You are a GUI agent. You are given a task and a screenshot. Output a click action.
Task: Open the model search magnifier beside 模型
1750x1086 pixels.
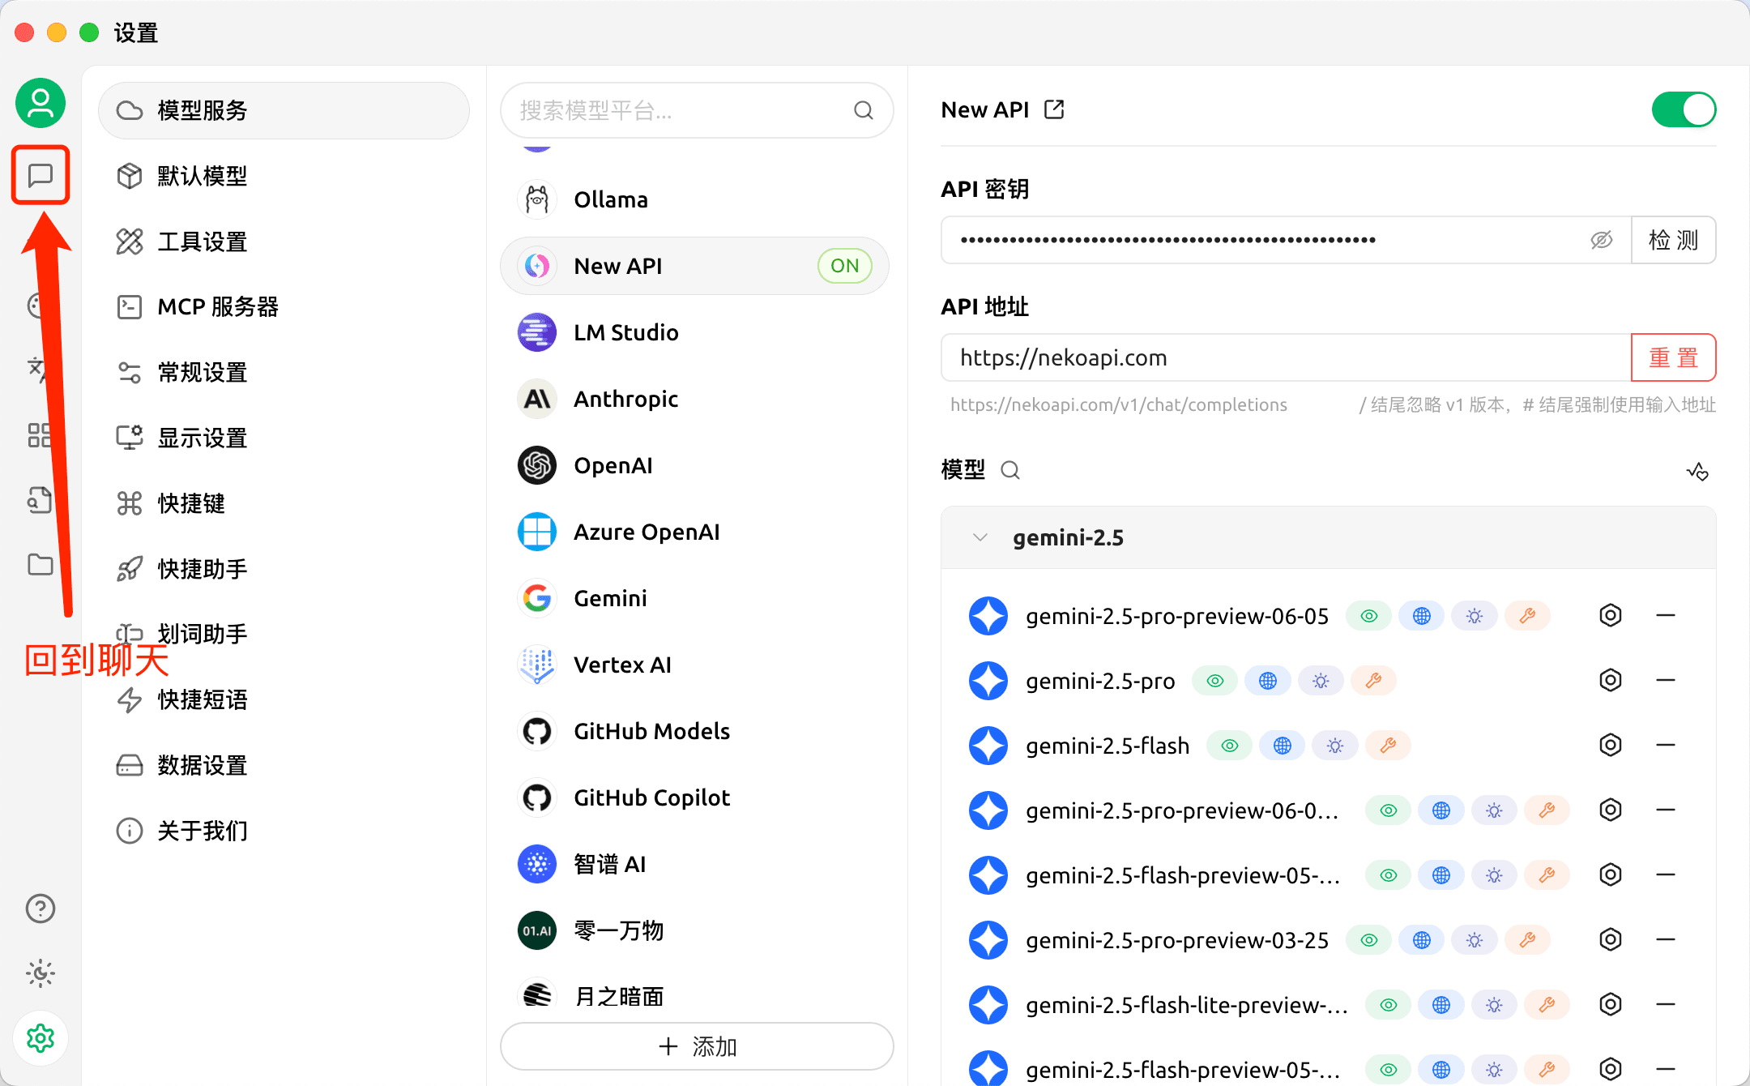1009,470
